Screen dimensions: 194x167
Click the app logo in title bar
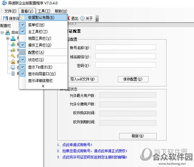pyautogui.click(x=4, y=3)
